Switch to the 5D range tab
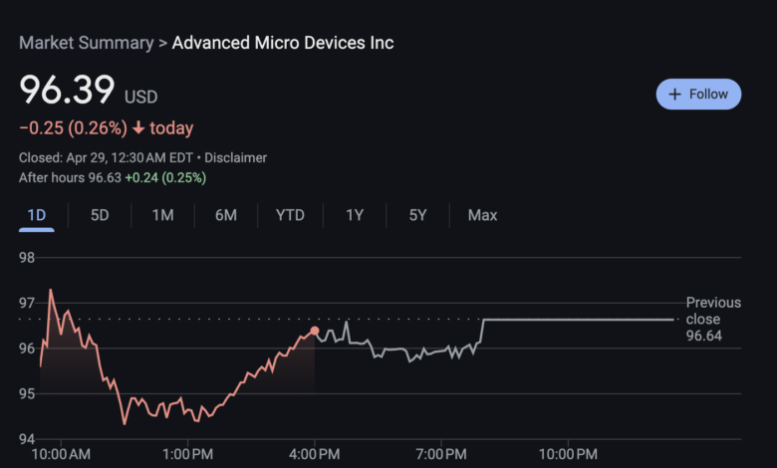The height and width of the screenshot is (468, 777). (100, 215)
